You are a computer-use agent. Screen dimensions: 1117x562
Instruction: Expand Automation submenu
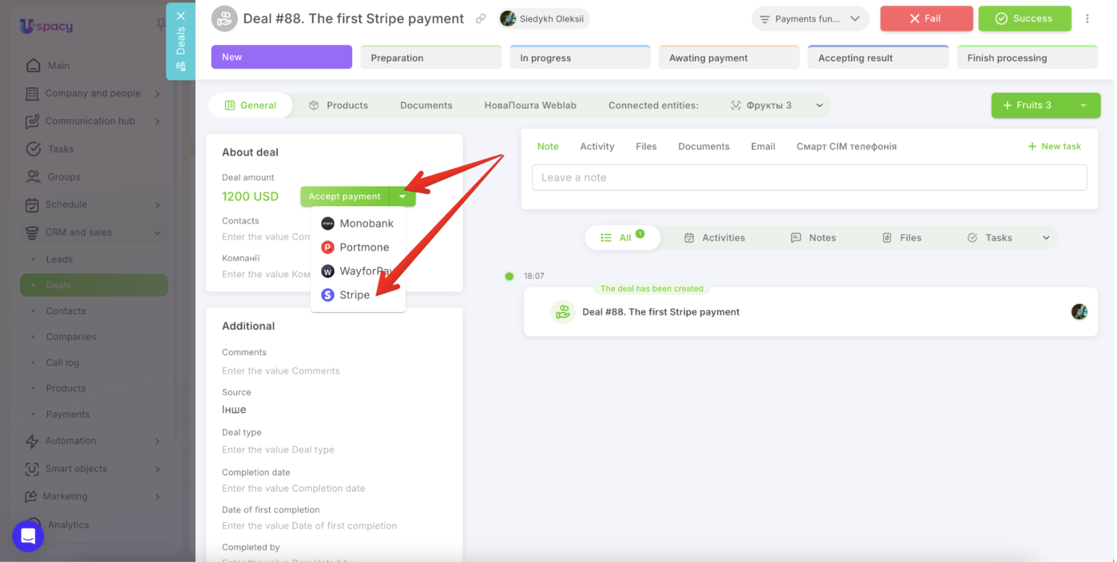coord(158,441)
